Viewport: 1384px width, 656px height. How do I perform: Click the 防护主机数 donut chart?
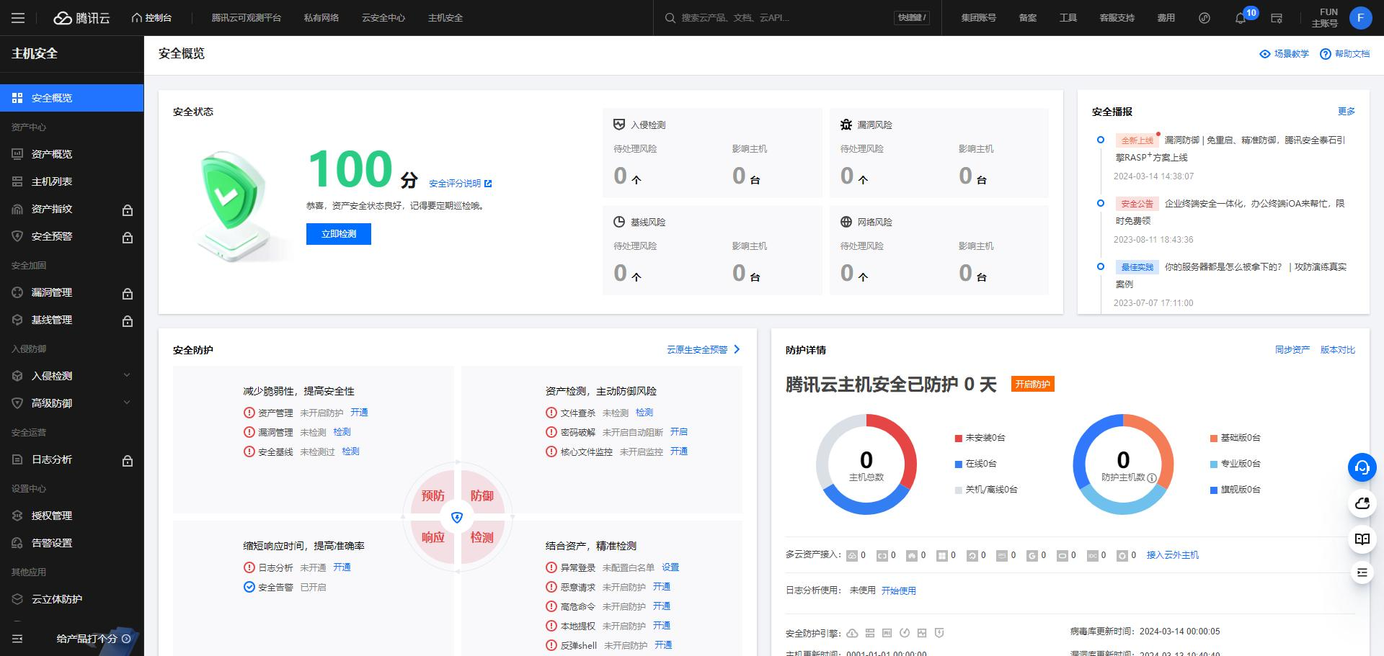[x=1123, y=464]
